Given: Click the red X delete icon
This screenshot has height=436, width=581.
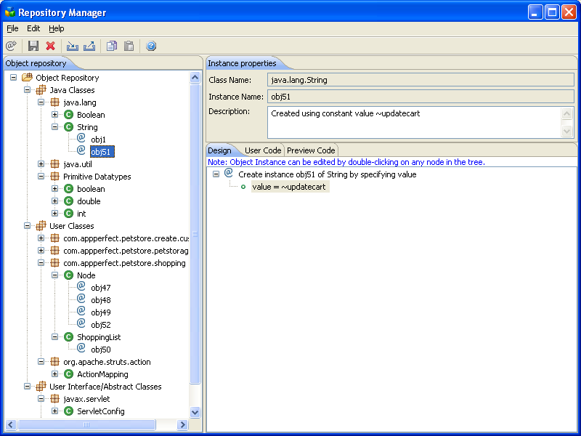Looking at the screenshot, I should point(50,46).
